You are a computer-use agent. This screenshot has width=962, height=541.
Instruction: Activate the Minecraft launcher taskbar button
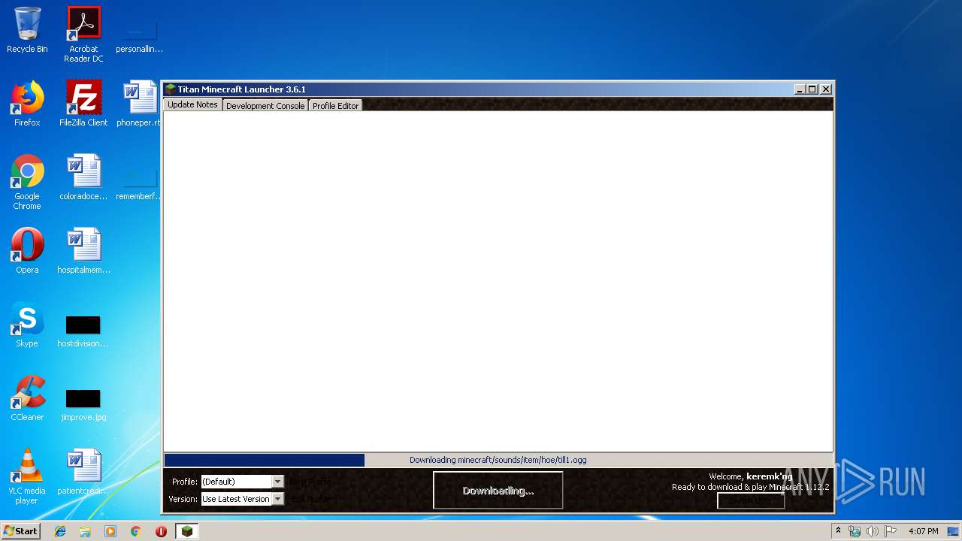(x=187, y=531)
